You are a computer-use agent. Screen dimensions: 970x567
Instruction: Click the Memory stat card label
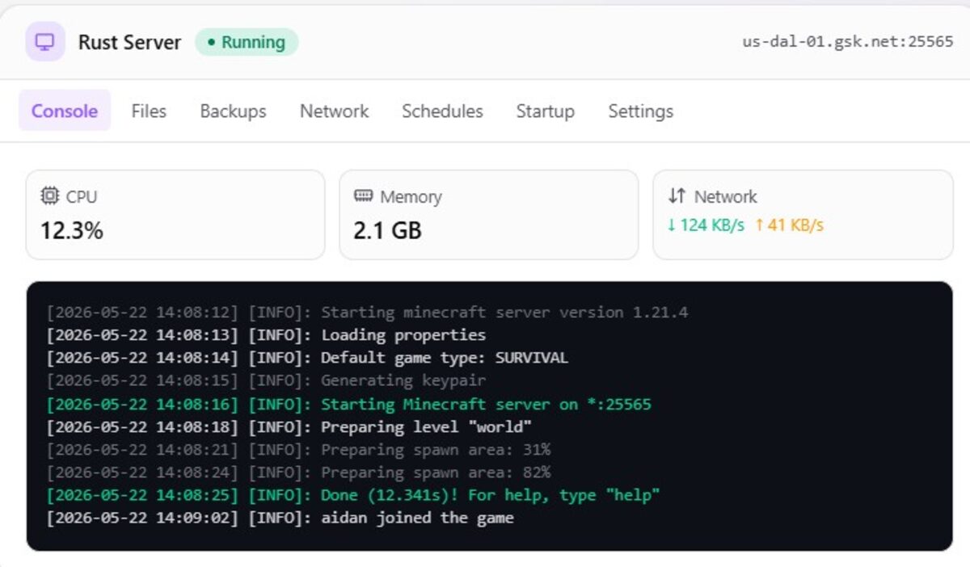[411, 196]
